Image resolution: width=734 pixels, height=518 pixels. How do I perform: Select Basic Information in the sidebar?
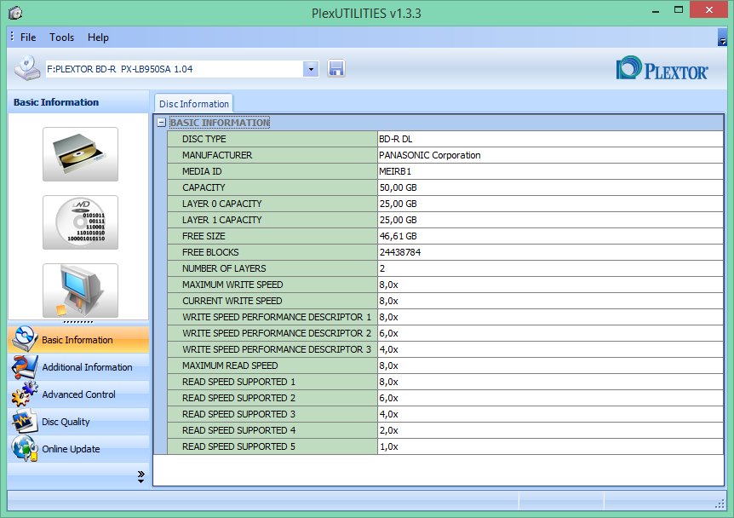pyautogui.click(x=77, y=340)
